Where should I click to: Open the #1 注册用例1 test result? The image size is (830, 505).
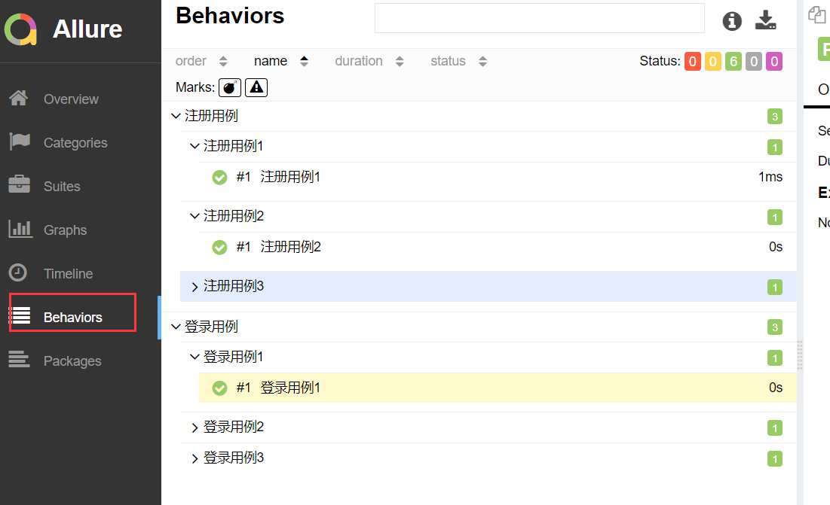point(290,177)
